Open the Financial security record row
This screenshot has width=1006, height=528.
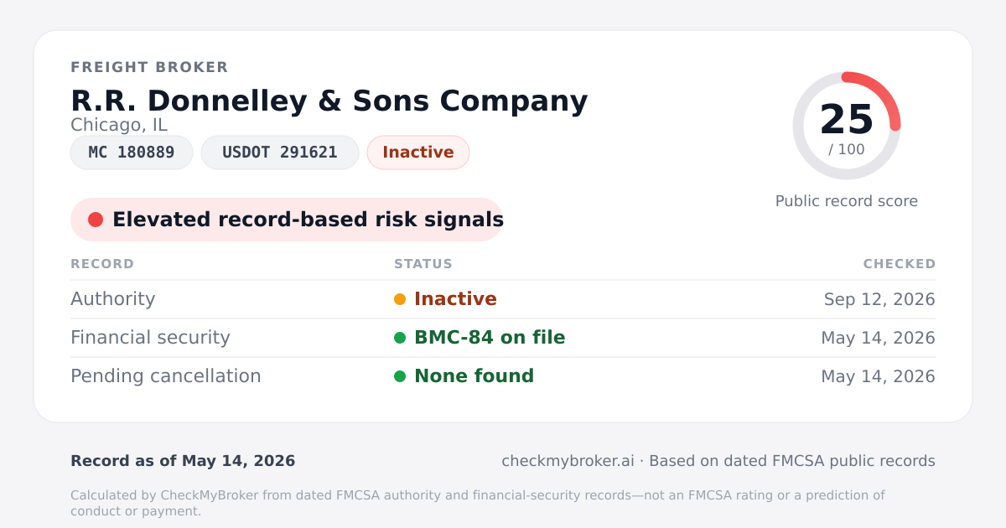coord(503,338)
